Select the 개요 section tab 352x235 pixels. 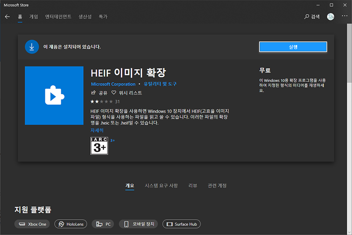click(130, 186)
